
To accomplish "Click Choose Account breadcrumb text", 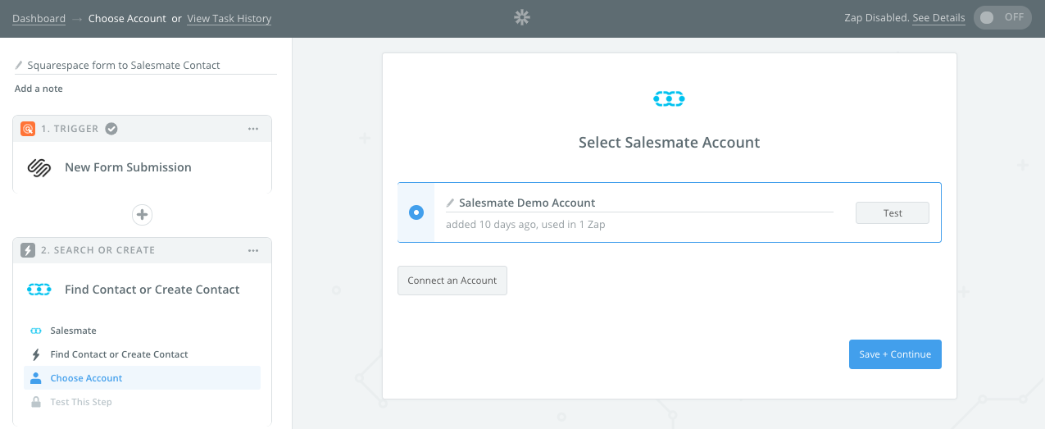I will point(127,18).
